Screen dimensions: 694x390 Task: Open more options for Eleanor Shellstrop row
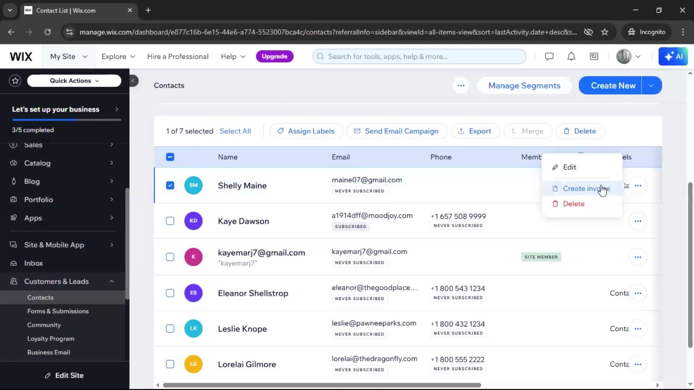point(638,293)
